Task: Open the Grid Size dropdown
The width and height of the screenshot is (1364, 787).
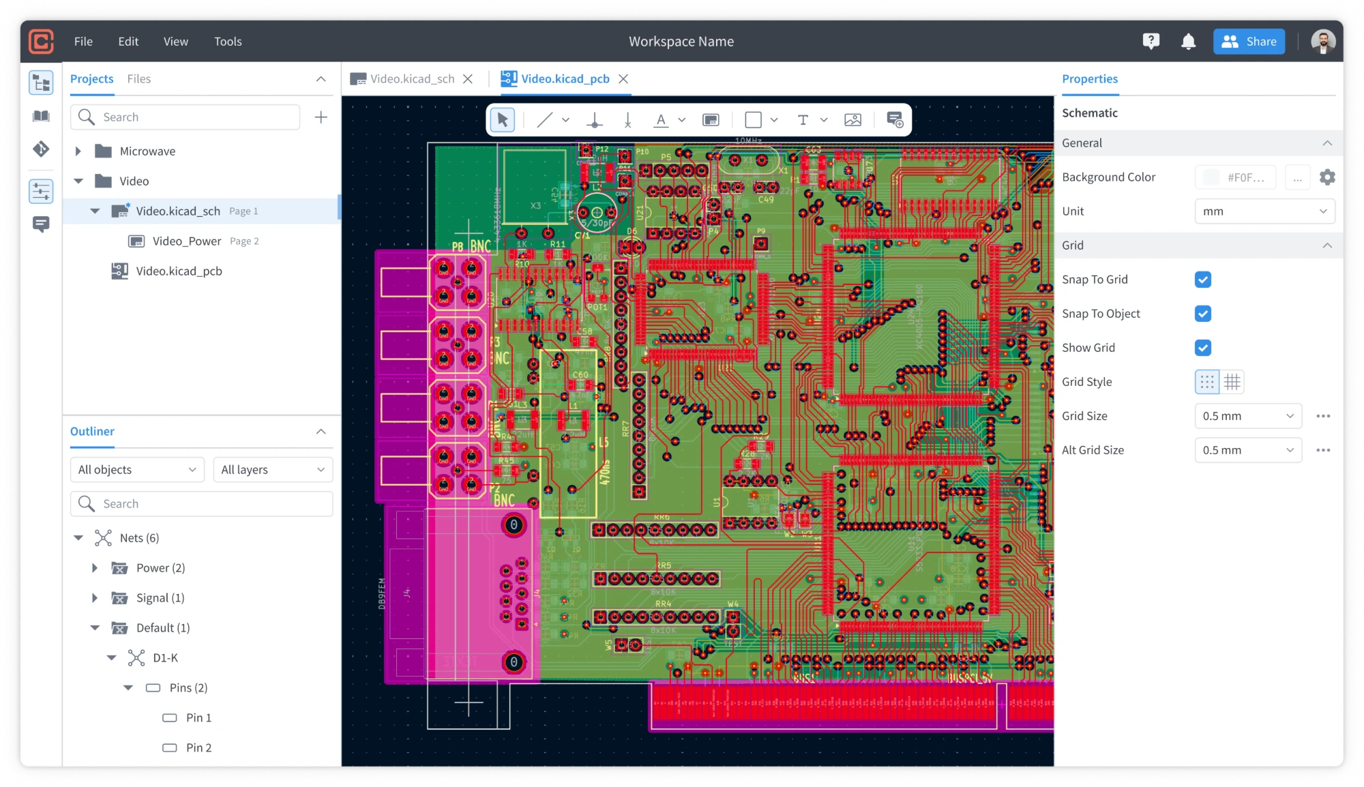Action: point(1248,416)
